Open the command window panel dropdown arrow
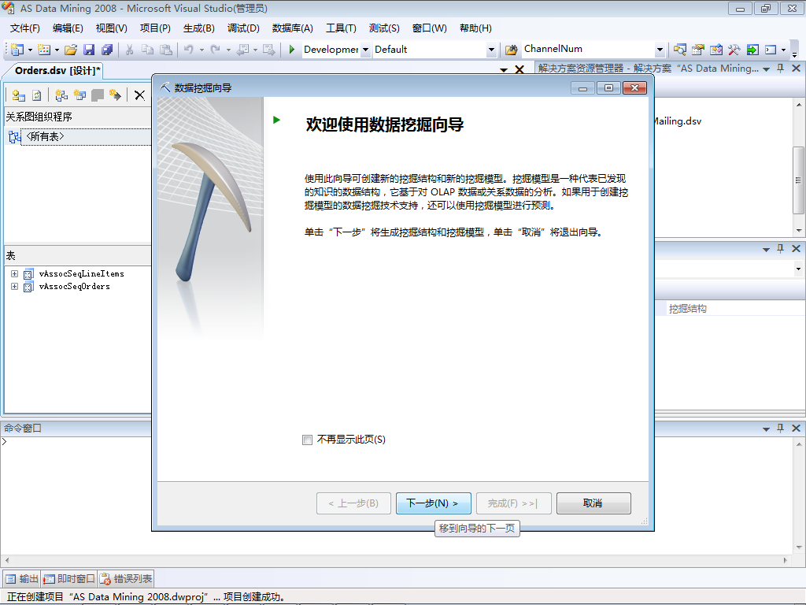This screenshot has width=806, height=605. pyautogui.click(x=766, y=429)
